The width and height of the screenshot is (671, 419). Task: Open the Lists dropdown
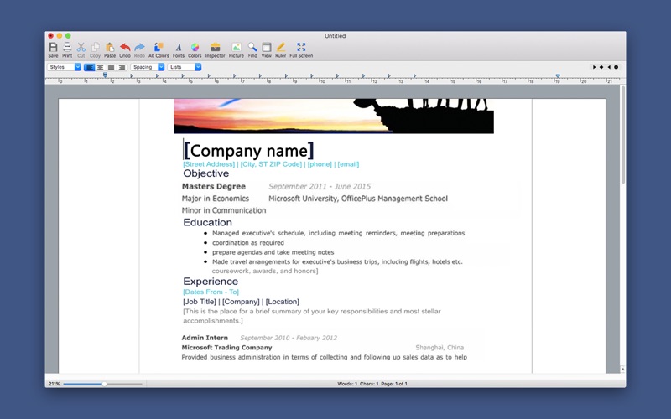[185, 67]
